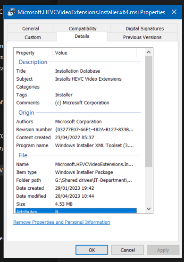Select the Authors value 'Microsoft Corporation'
The image size is (184, 262).
coord(78,121)
